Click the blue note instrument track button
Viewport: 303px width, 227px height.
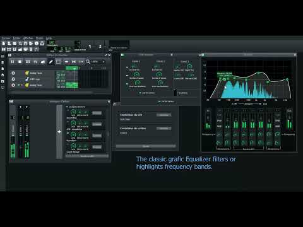(37, 79)
